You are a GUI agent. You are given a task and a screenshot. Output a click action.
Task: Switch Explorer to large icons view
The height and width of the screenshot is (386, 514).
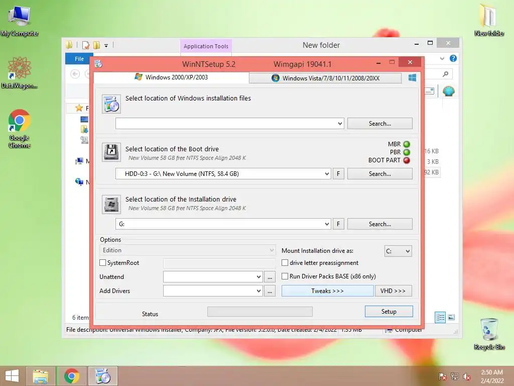pos(451,317)
